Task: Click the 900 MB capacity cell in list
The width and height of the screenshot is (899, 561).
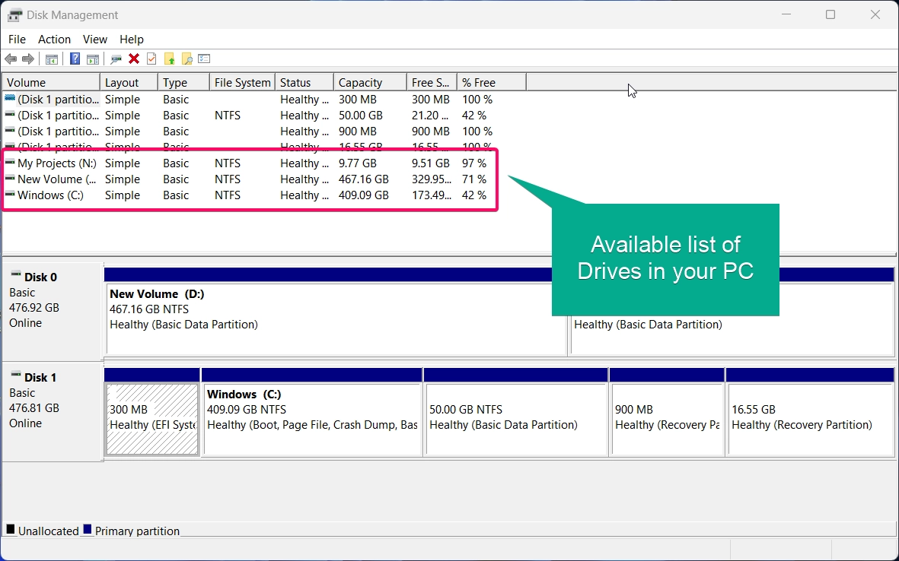Action: pyautogui.click(x=357, y=132)
